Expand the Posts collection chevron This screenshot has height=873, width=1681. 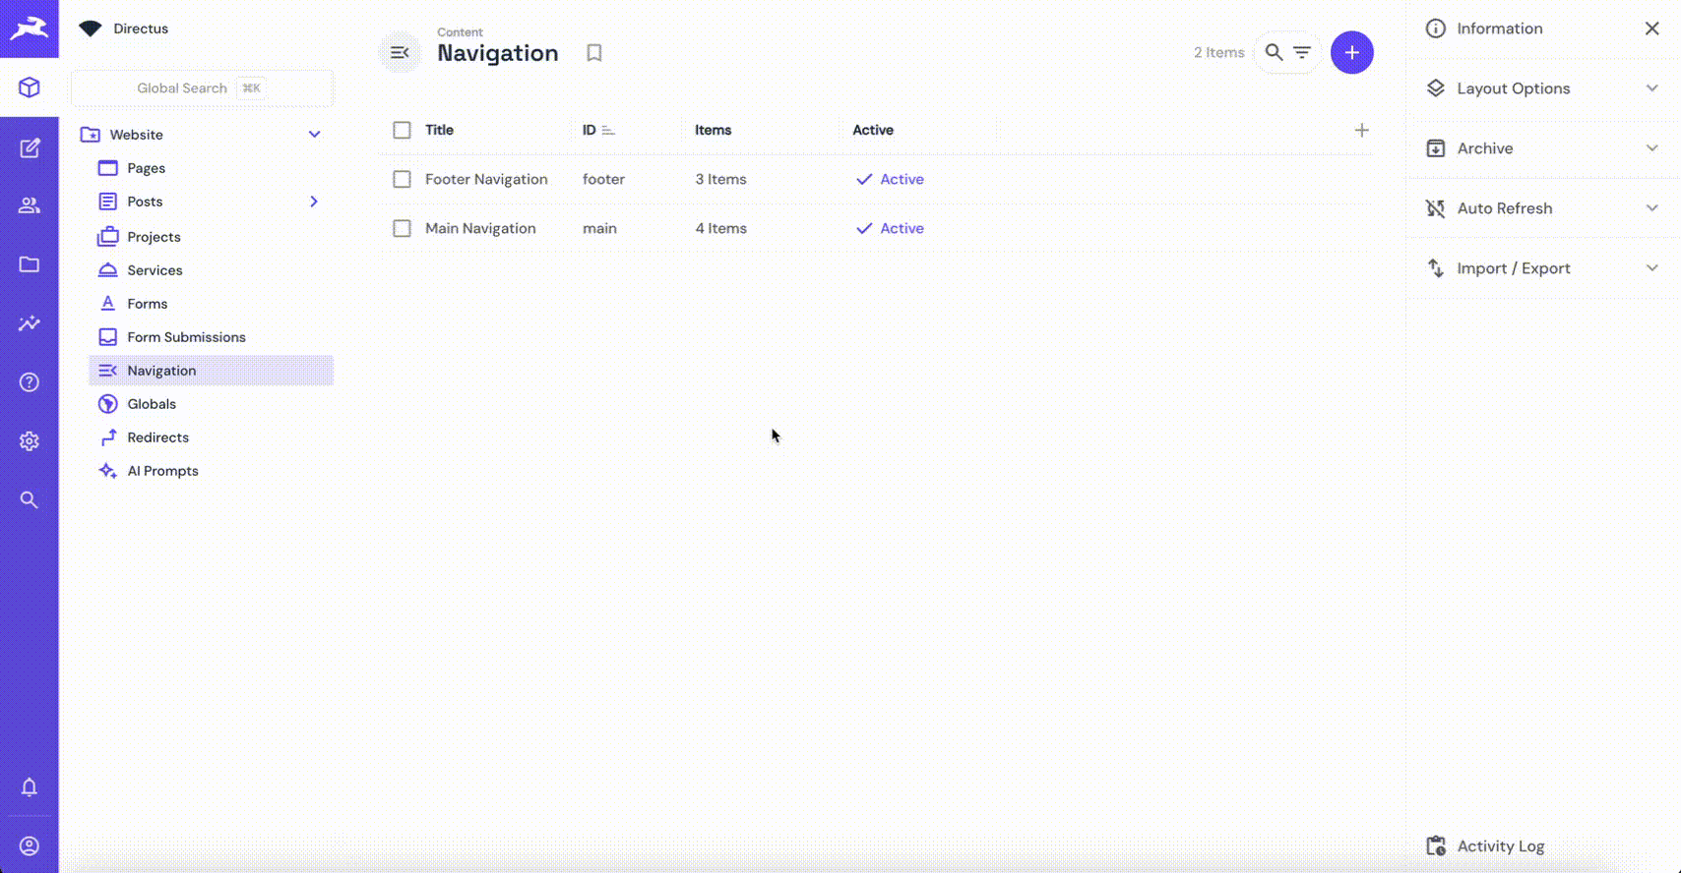click(x=314, y=202)
